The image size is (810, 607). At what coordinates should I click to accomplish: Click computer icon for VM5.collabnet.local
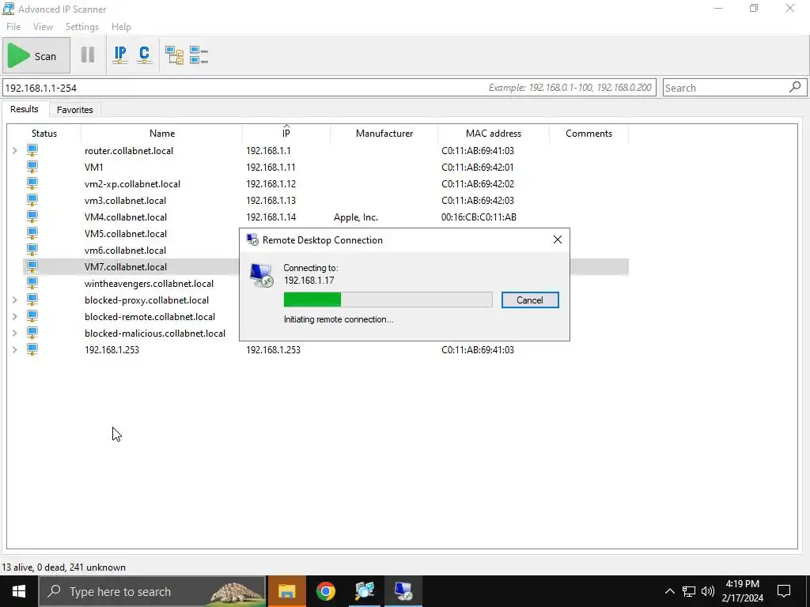coord(32,233)
